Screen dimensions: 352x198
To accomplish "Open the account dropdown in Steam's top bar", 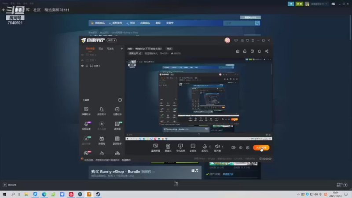I will (319, 4).
